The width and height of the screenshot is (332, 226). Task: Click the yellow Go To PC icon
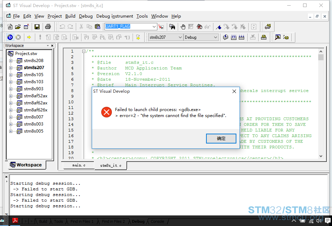(138, 37)
